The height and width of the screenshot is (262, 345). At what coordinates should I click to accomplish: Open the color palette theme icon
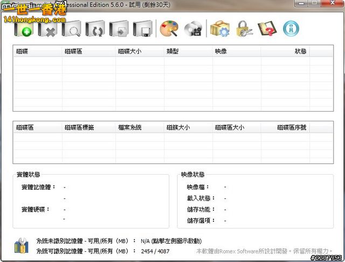(x=169, y=29)
